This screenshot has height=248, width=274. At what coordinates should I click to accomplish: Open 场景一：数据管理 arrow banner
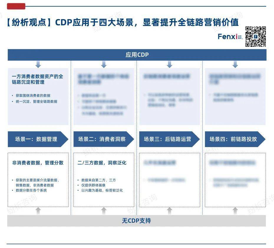[x=38, y=139]
